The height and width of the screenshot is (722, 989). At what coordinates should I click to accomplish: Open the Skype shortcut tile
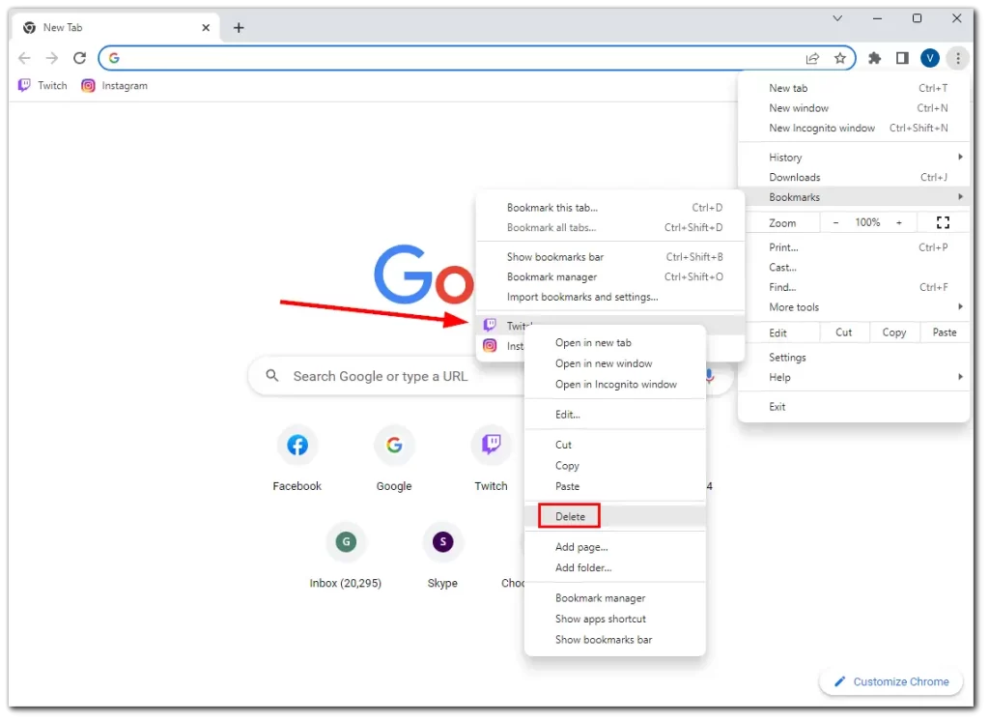442,556
